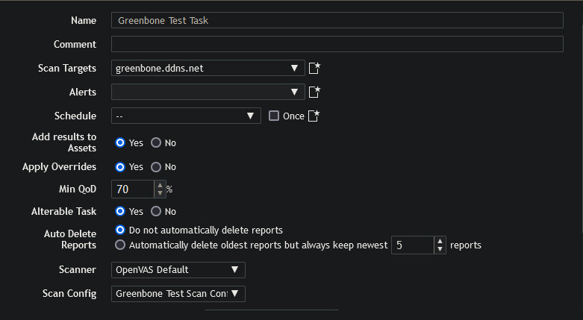Click the Auto Delete Reports label
Viewport: 583px width, 320px height.
point(70,239)
